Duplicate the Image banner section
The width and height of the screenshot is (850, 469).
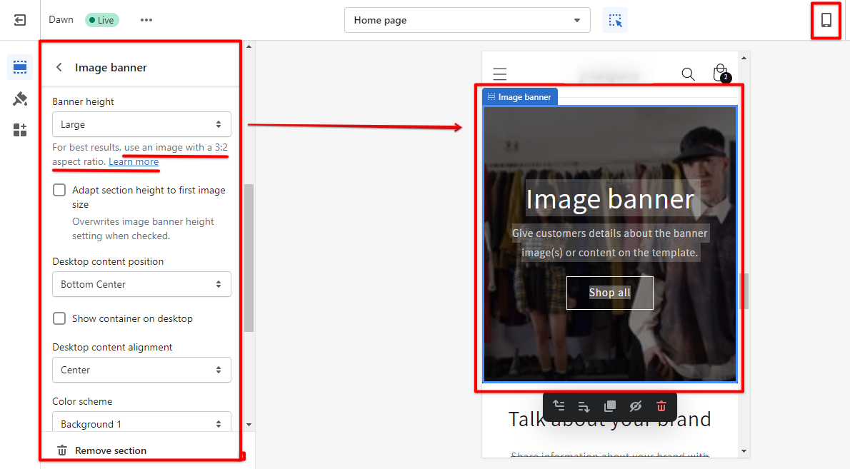point(610,406)
